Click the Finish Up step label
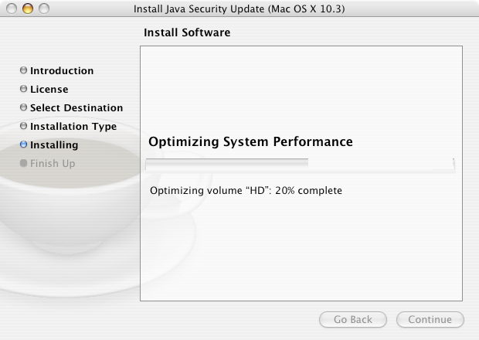The image size is (479, 340). tap(53, 164)
